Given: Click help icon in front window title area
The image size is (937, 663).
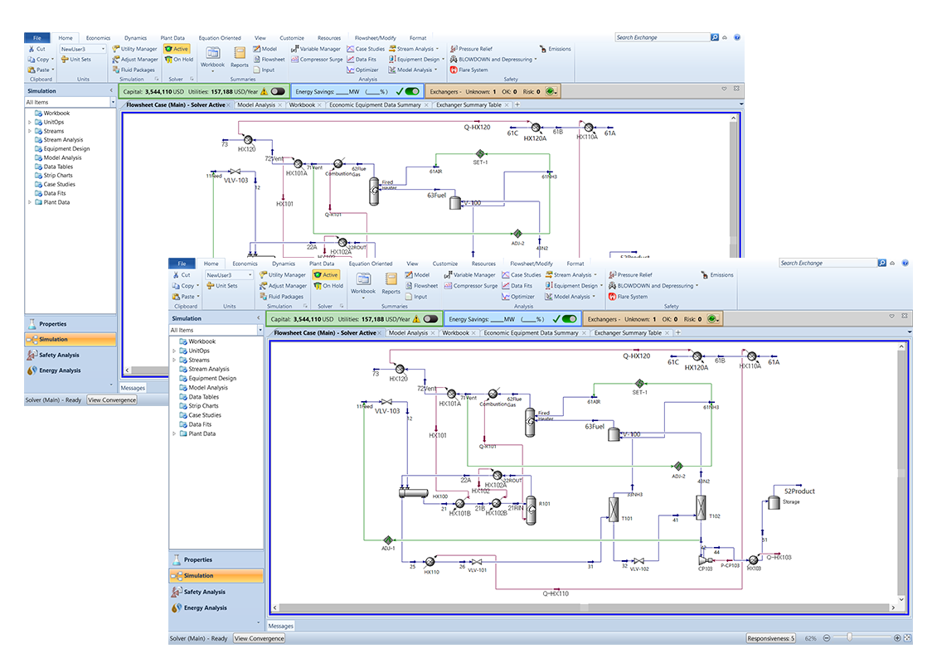Looking at the screenshot, I should [905, 263].
